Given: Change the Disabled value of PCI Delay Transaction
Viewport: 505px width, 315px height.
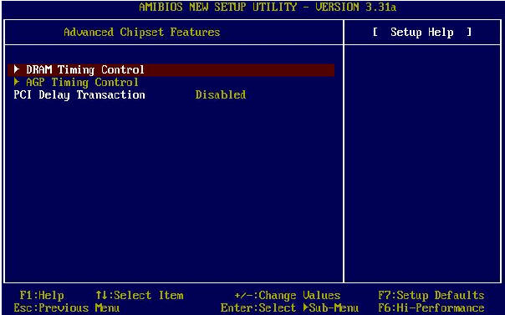Looking at the screenshot, I should 221,95.
